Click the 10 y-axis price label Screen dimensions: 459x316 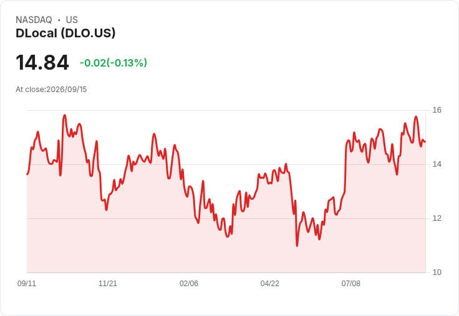[437, 272]
